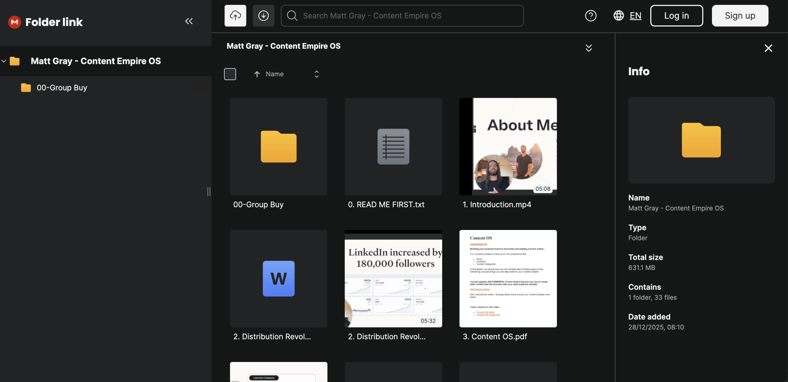Open the READ ME FIRST.txt file icon
The image size is (788, 382).
393,147
